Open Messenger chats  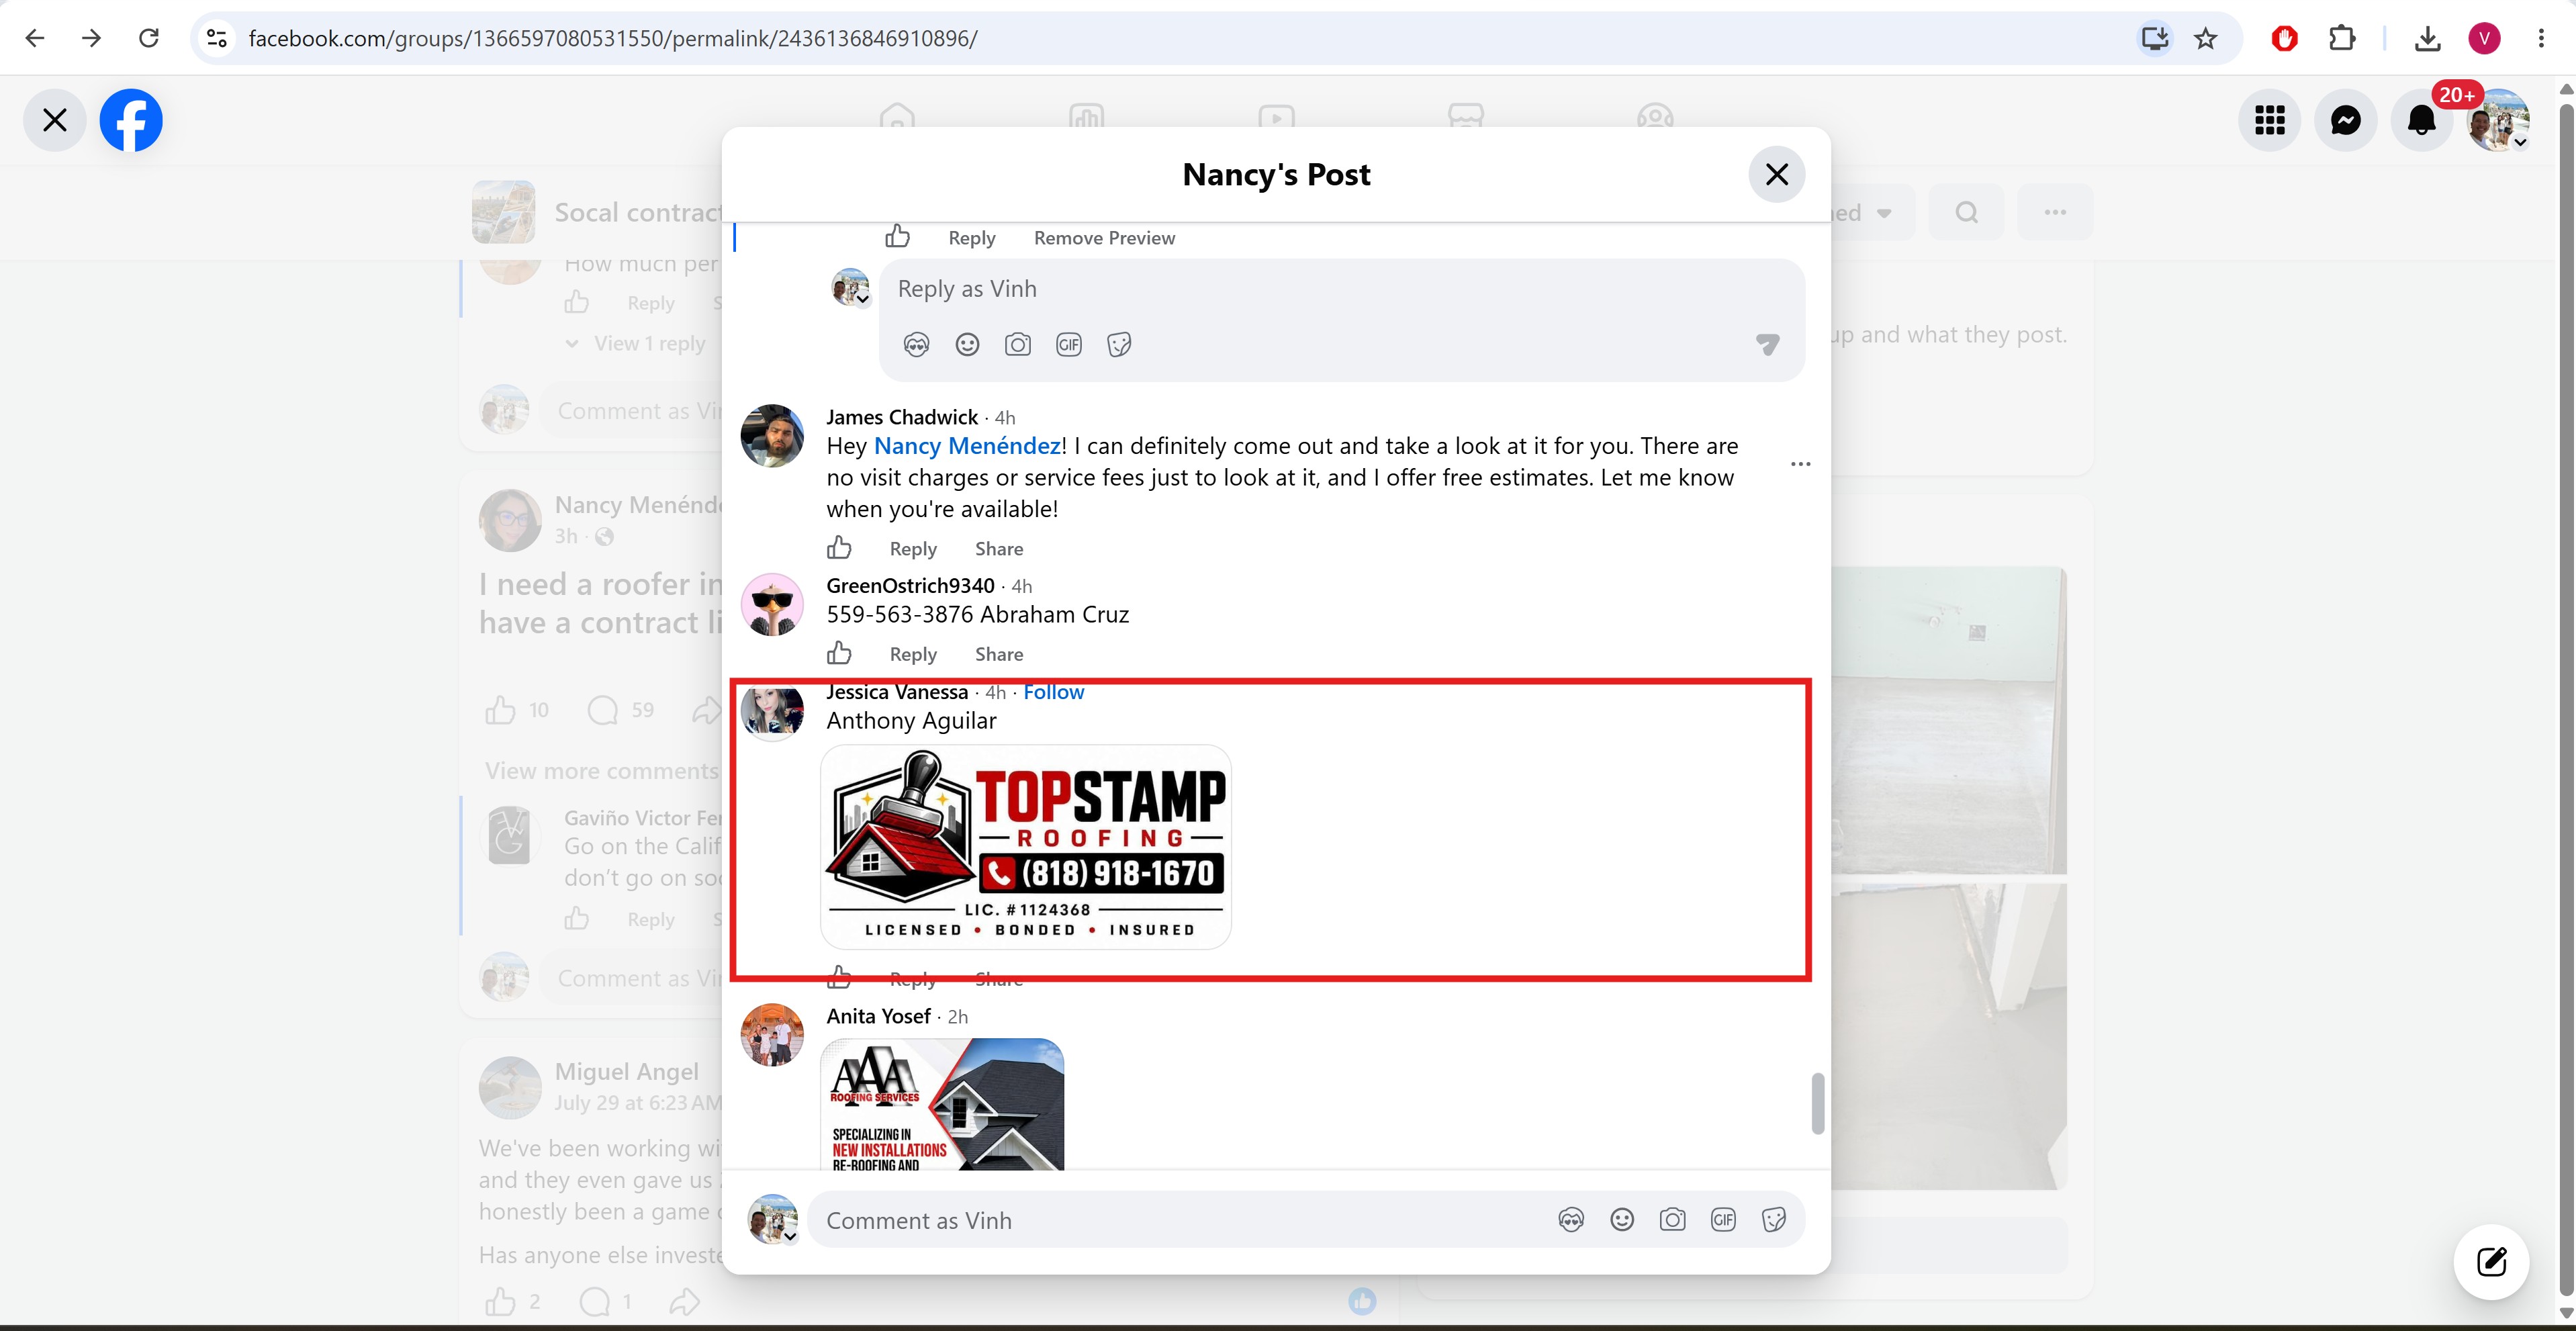pos(2346,121)
